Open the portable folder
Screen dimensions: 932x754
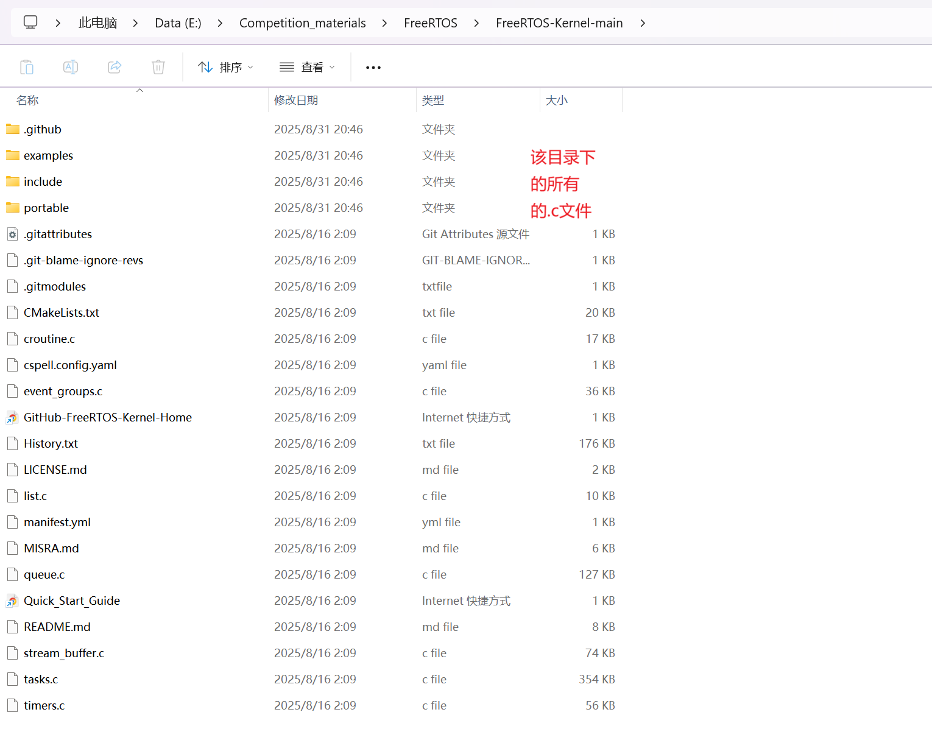[x=46, y=208]
